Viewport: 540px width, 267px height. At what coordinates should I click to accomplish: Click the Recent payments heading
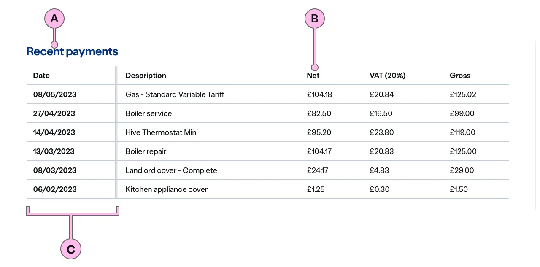(72, 51)
